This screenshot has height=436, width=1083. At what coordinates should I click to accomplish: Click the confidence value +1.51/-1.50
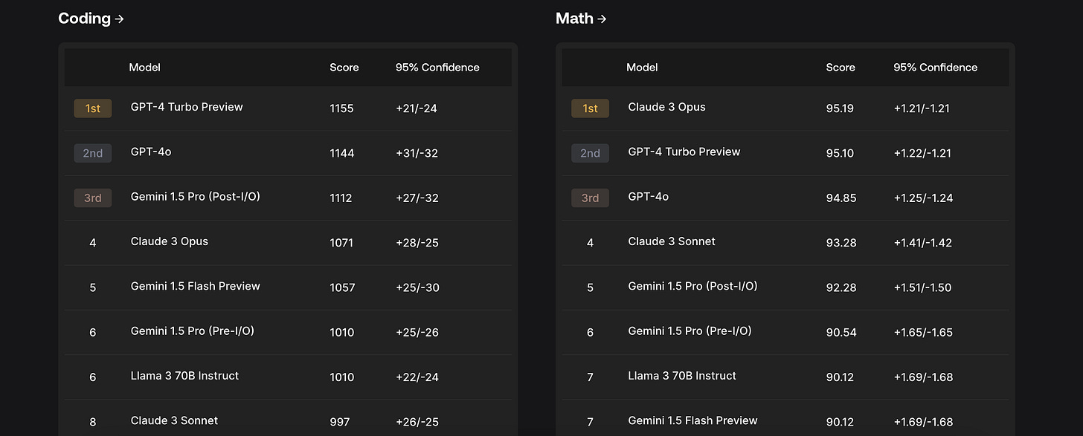tap(922, 287)
